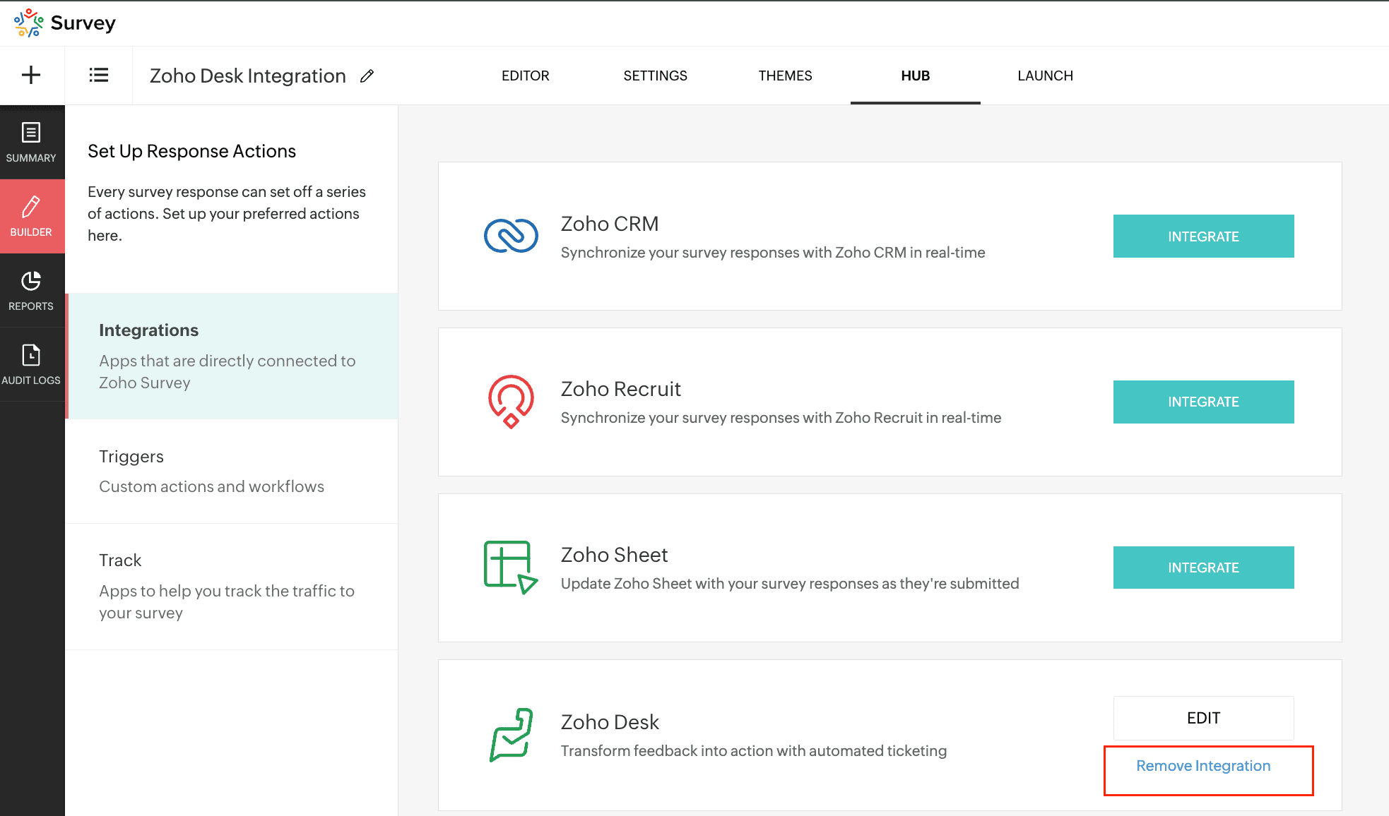Go to the Launch tab
Image resolution: width=1389 pixels, height=816 pixels.
pos(1045,76)
